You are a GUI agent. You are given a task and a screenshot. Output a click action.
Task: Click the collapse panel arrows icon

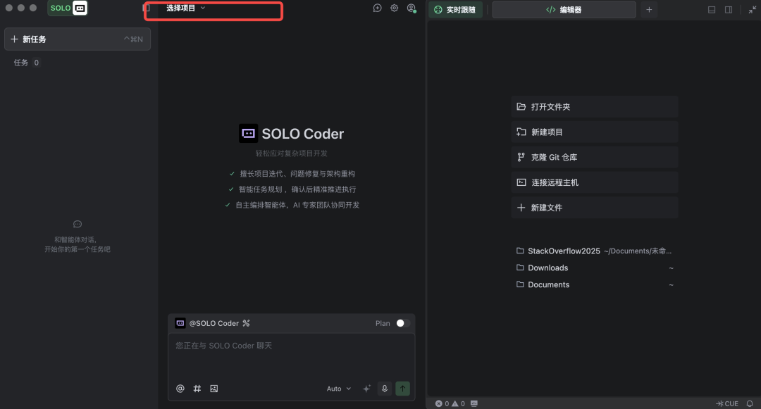point(752,10)
